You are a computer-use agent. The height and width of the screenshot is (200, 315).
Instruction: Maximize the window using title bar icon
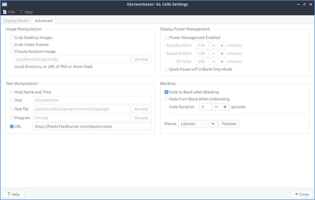click(x=304, y=4)
